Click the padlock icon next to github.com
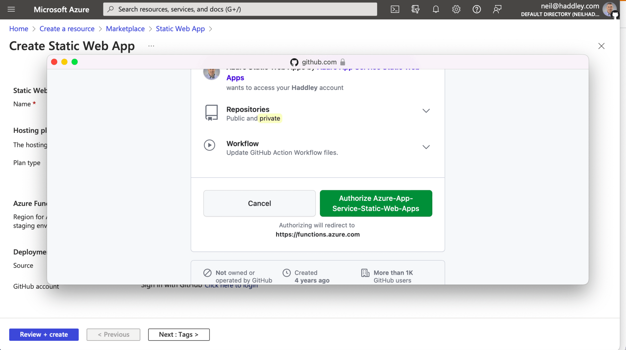The image size is (626, 350). (343, 62)
